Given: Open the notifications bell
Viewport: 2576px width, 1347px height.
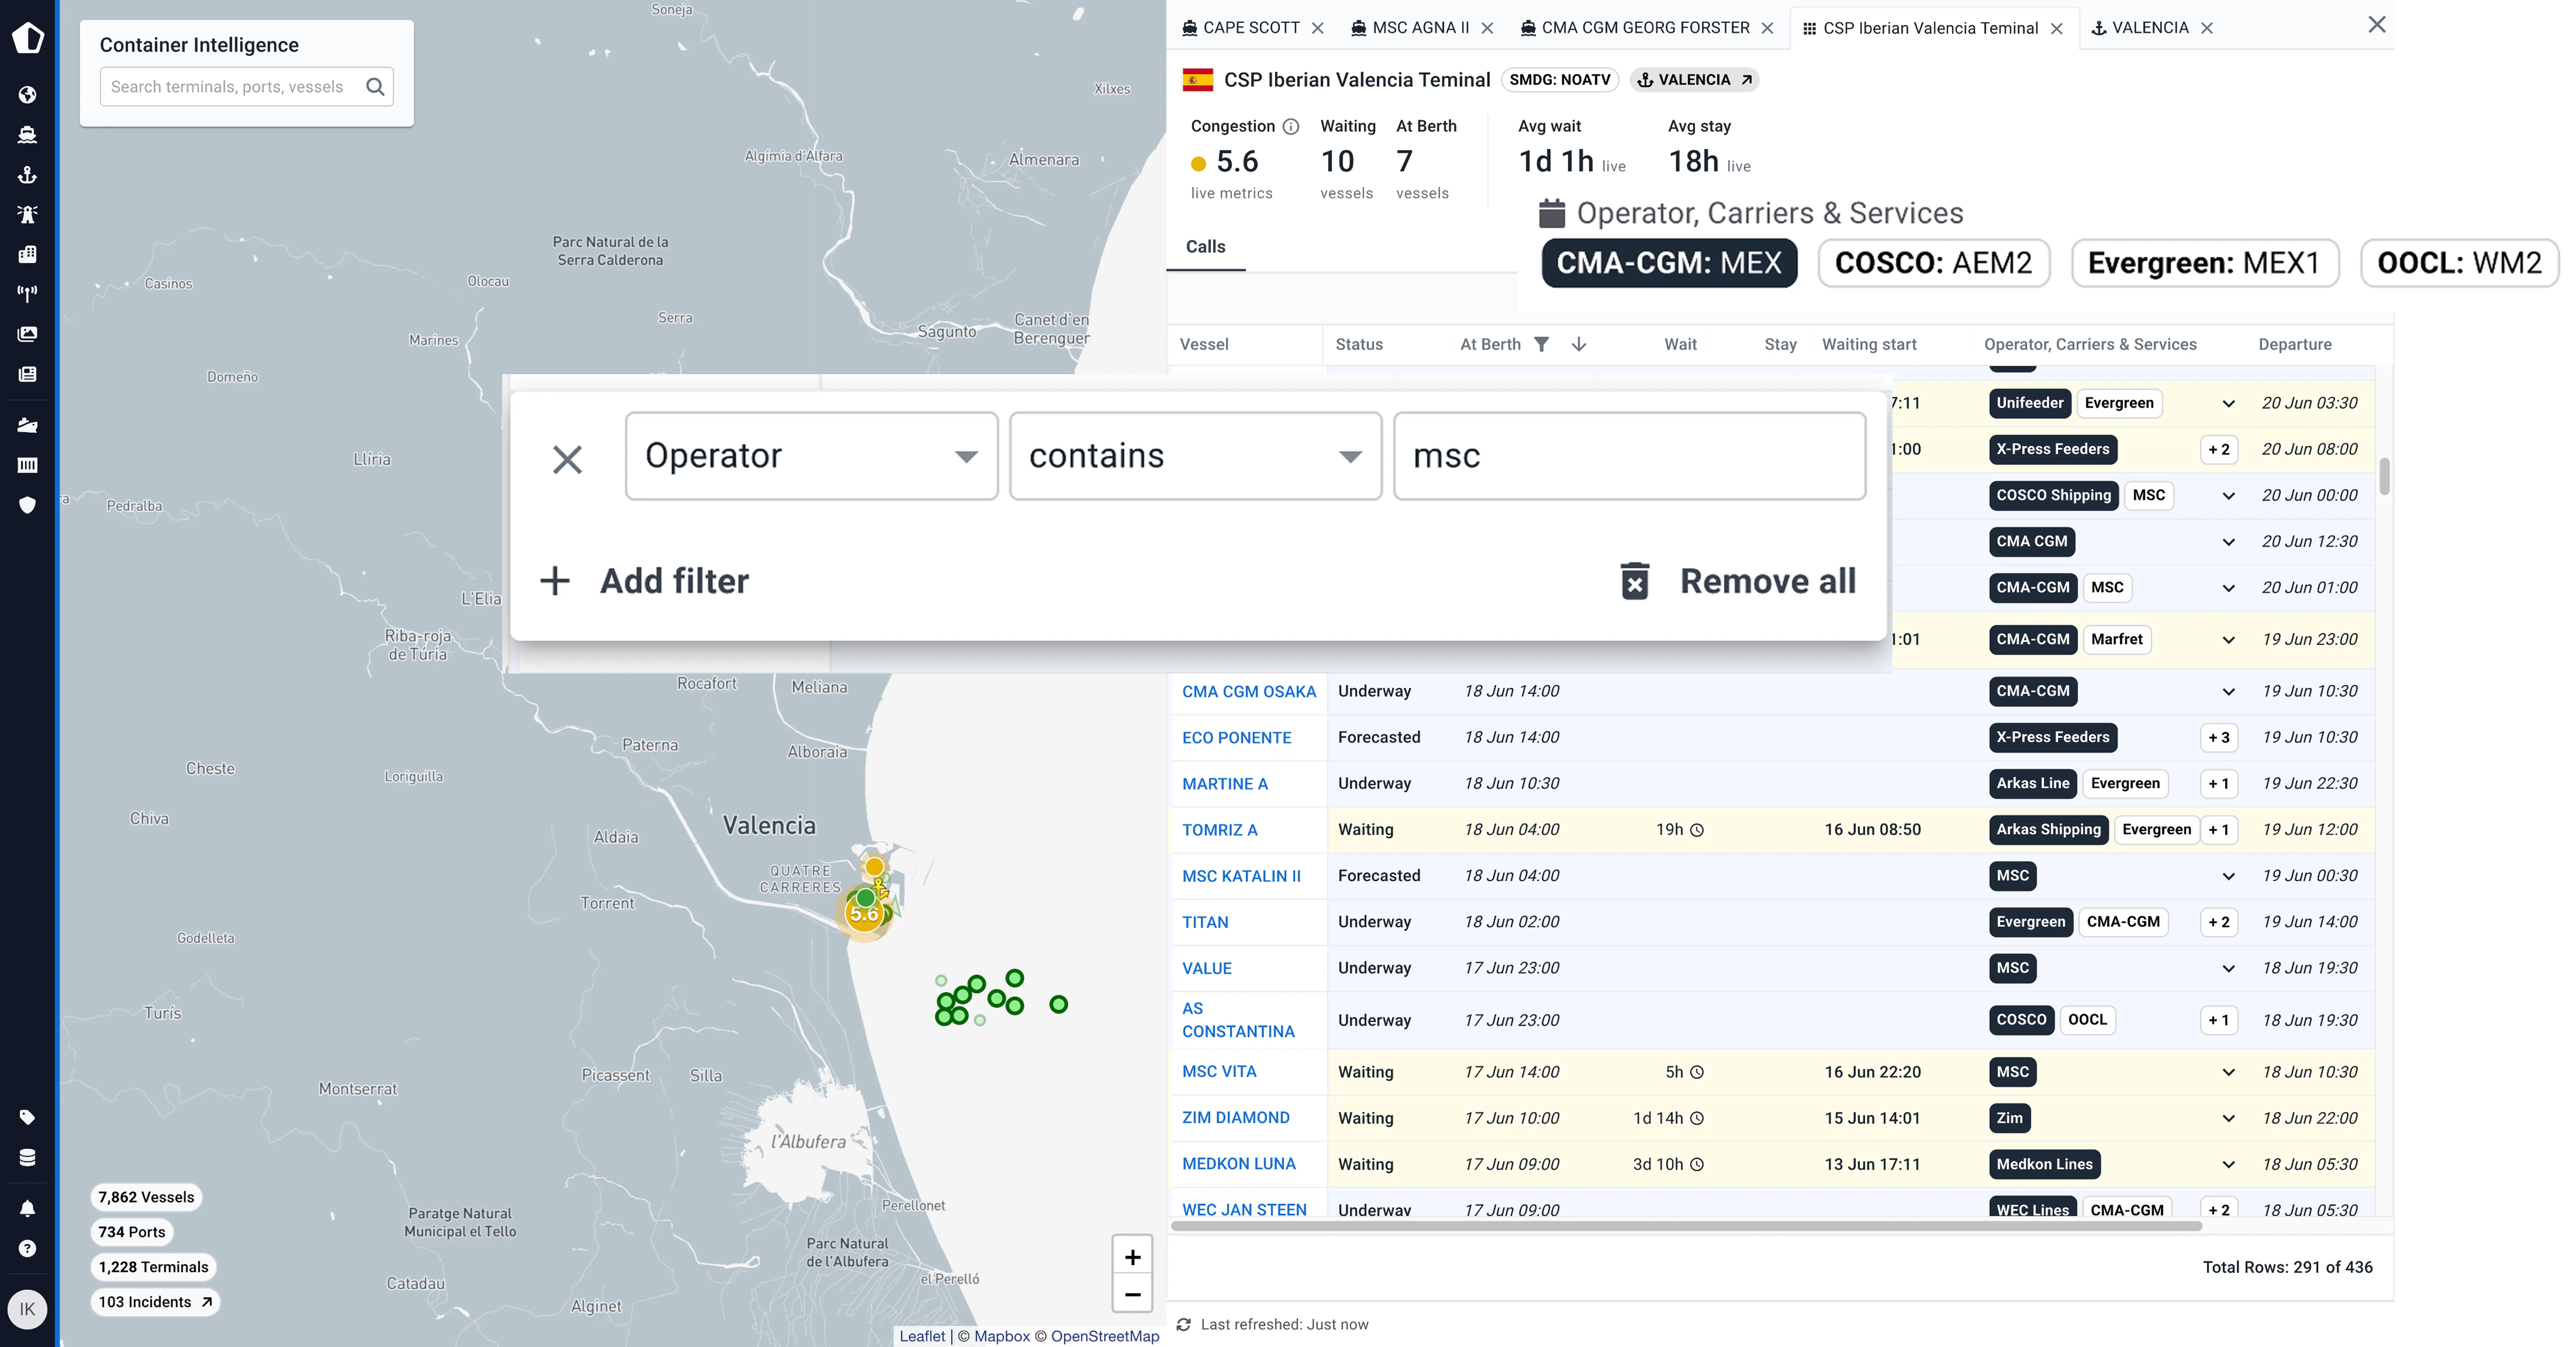Looking at the screenshot, I should click(x=27, y=1209).
